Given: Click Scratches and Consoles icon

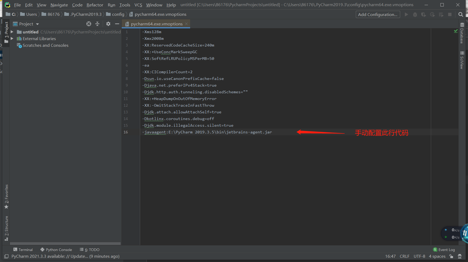Looking at the screenshot, I should (19, 45).
